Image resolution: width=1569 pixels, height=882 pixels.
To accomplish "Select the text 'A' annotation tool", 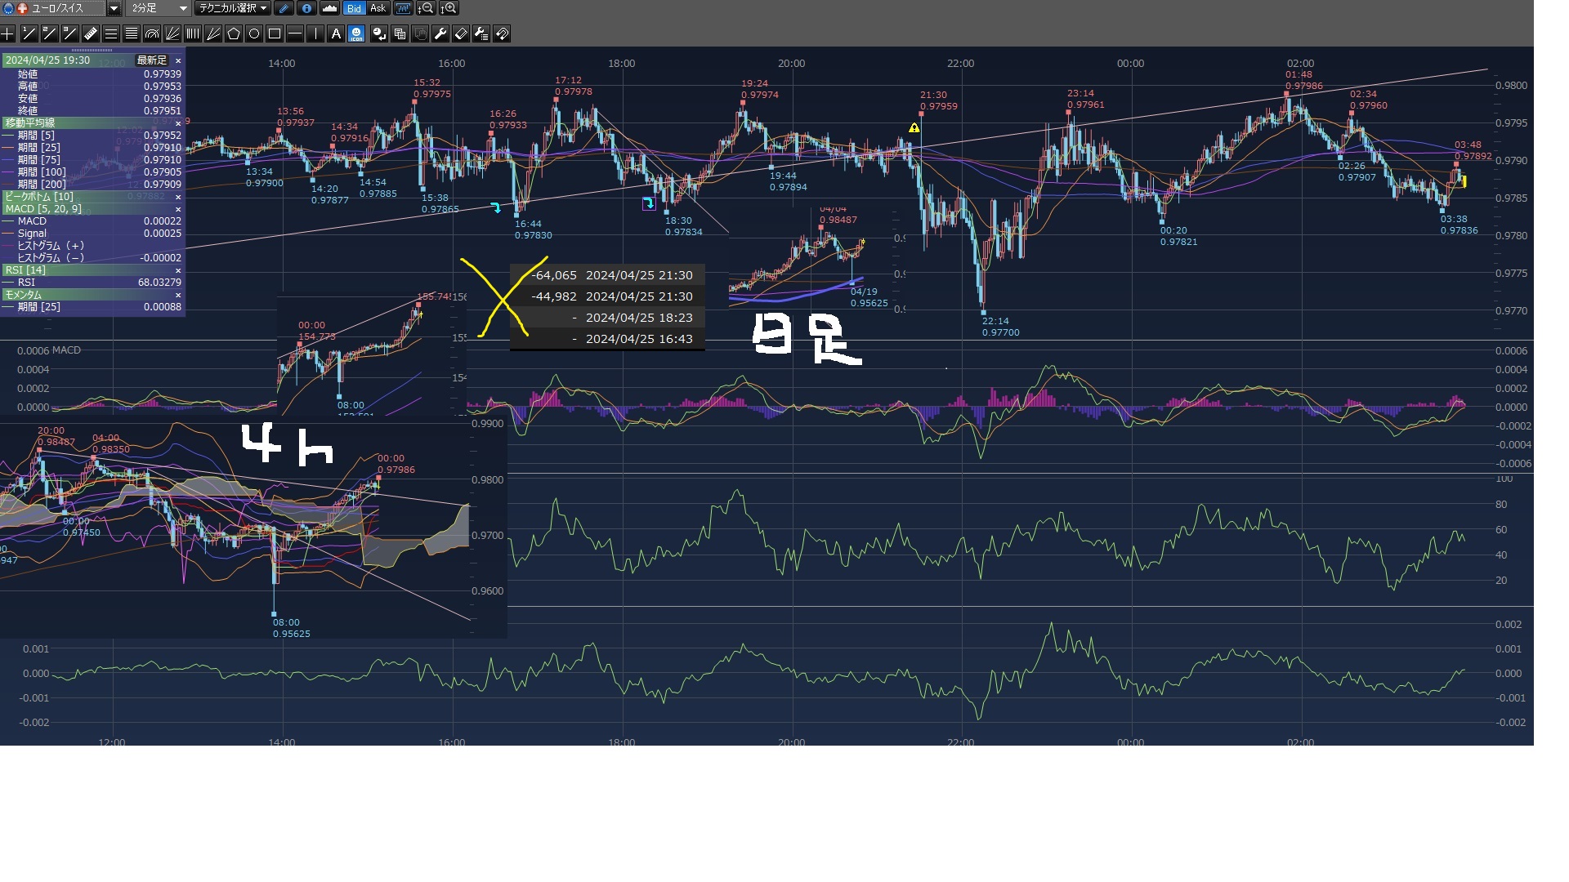I will coord(336,33).
